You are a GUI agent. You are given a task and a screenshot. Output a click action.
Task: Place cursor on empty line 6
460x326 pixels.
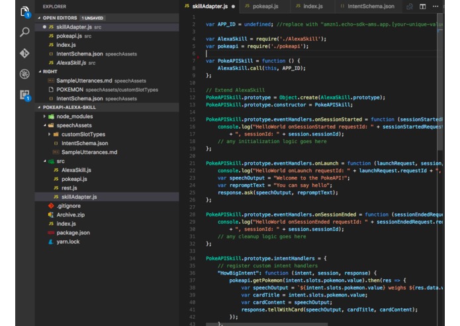point(321,53)
